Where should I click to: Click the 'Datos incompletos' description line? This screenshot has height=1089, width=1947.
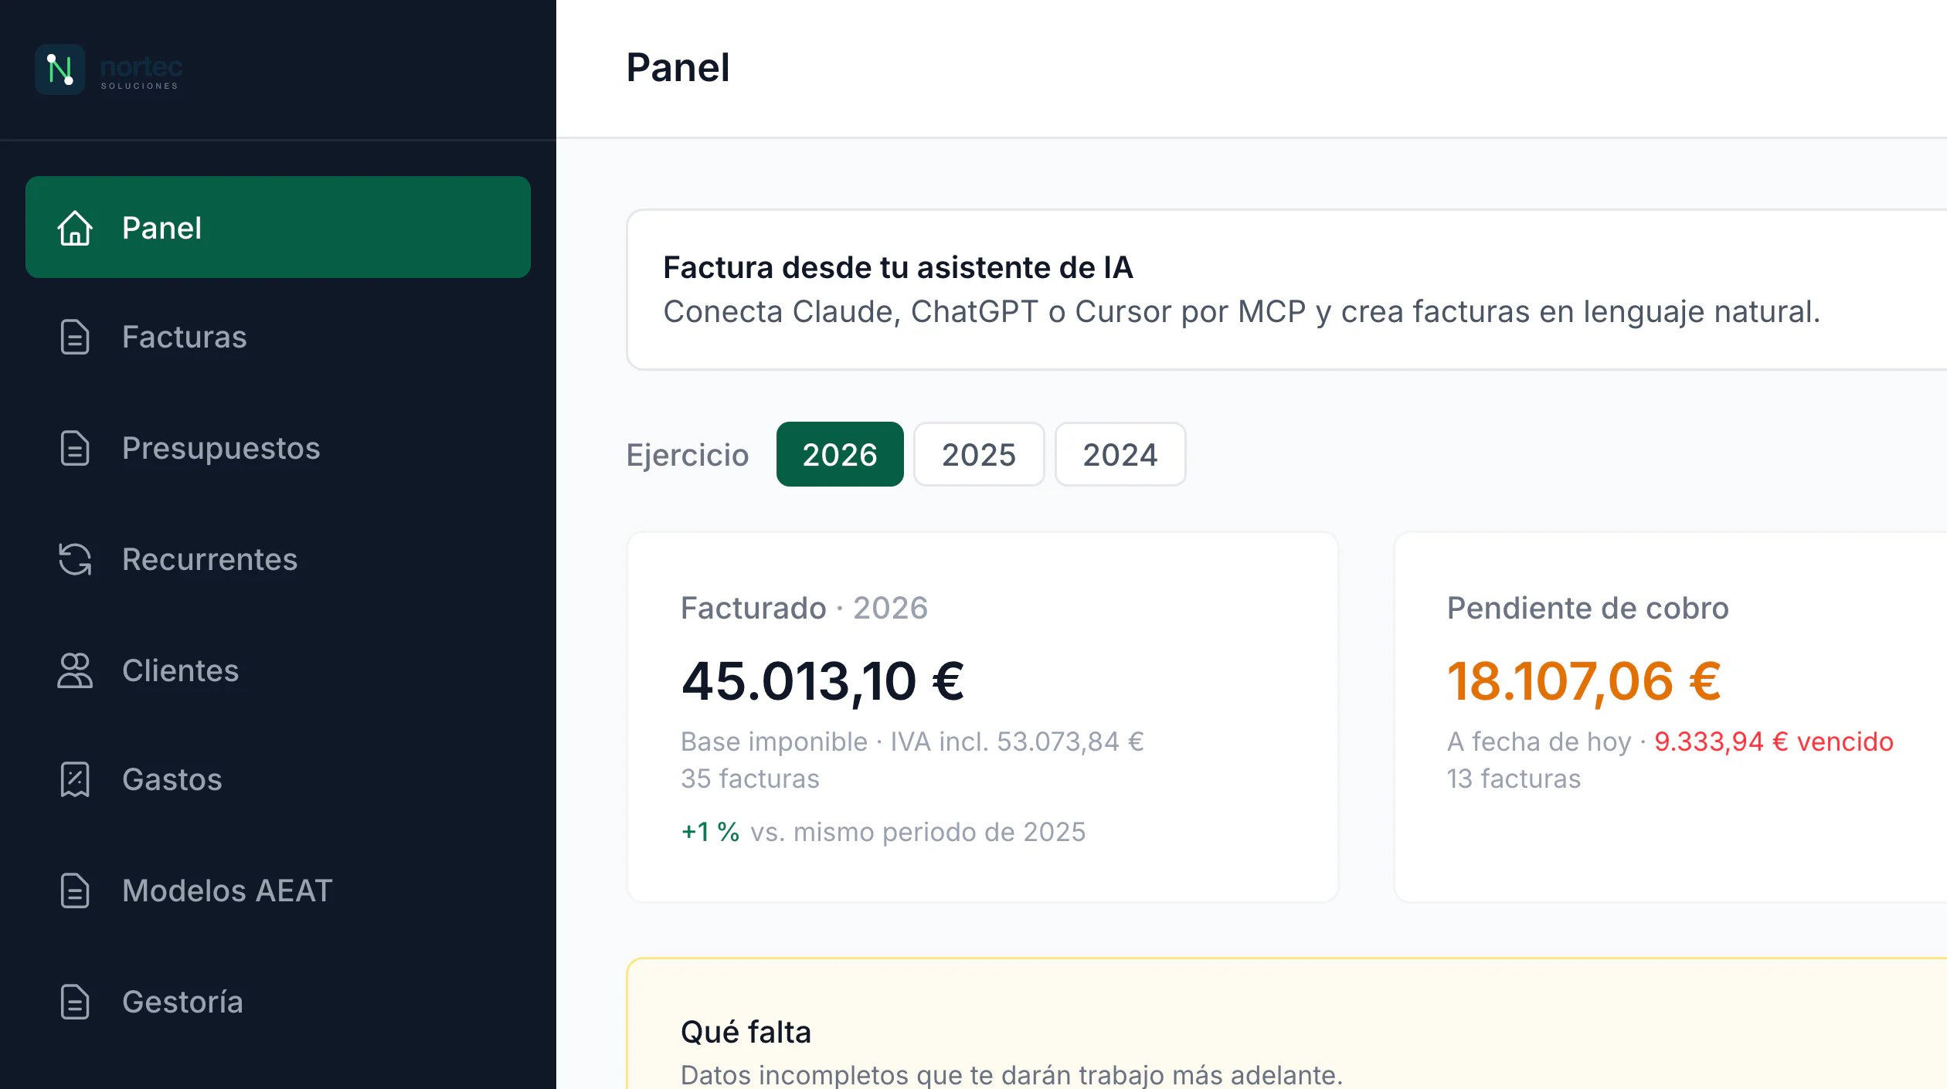click(x=1011, y=1075)
